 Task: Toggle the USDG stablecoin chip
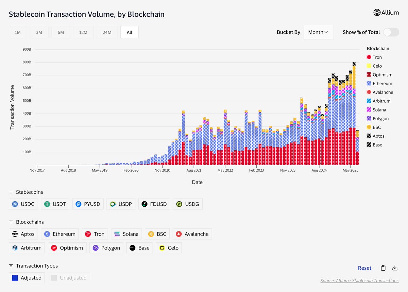(x=187, y=204)
